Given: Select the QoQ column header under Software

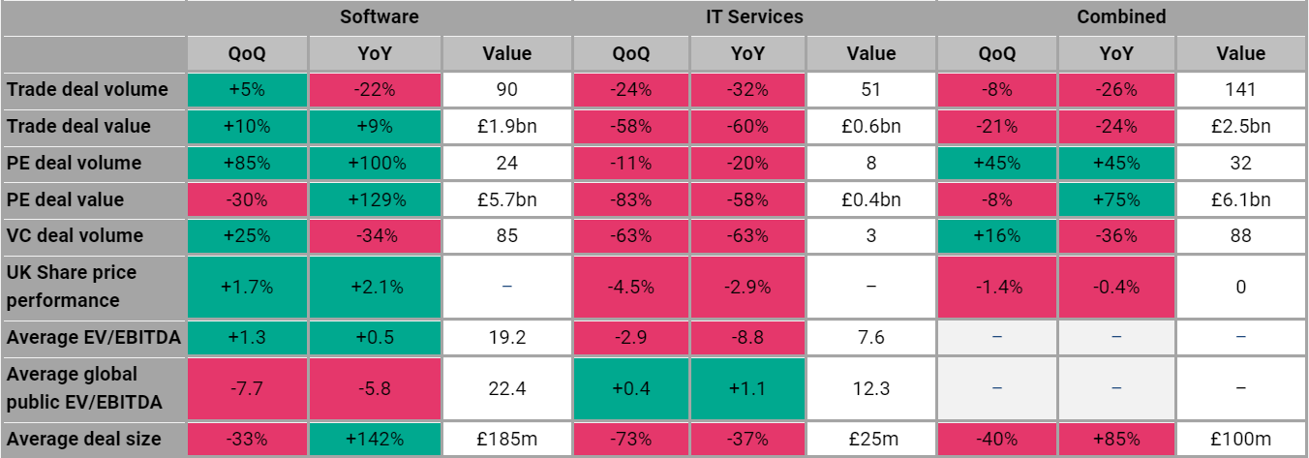Looking at the screenshot, I should (247, 53).
